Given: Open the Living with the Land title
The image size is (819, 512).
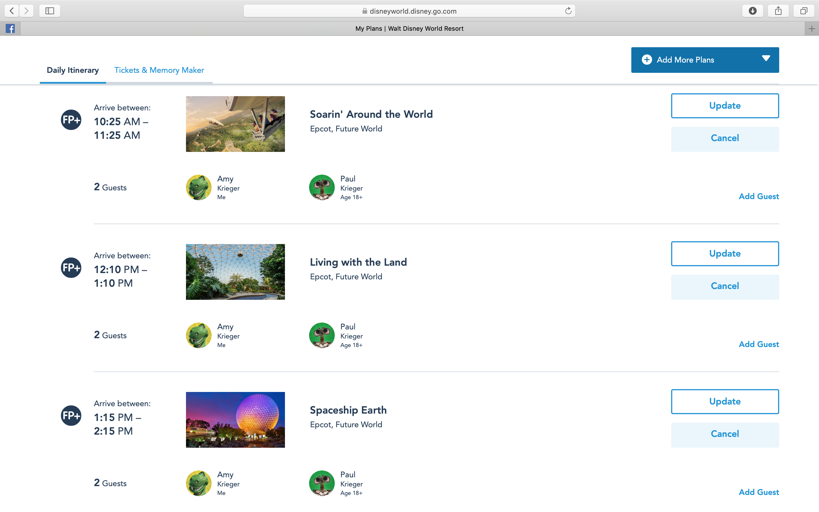Looking at the screenshot, I should pos(358,262).
